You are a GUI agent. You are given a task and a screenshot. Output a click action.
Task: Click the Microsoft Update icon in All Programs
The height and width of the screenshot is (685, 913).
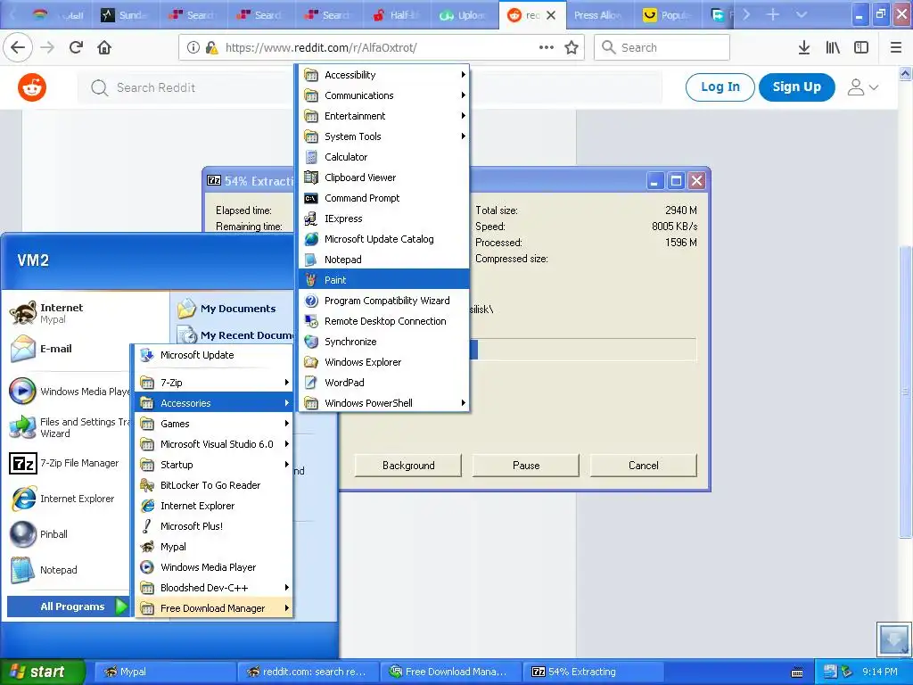(147, 355)
